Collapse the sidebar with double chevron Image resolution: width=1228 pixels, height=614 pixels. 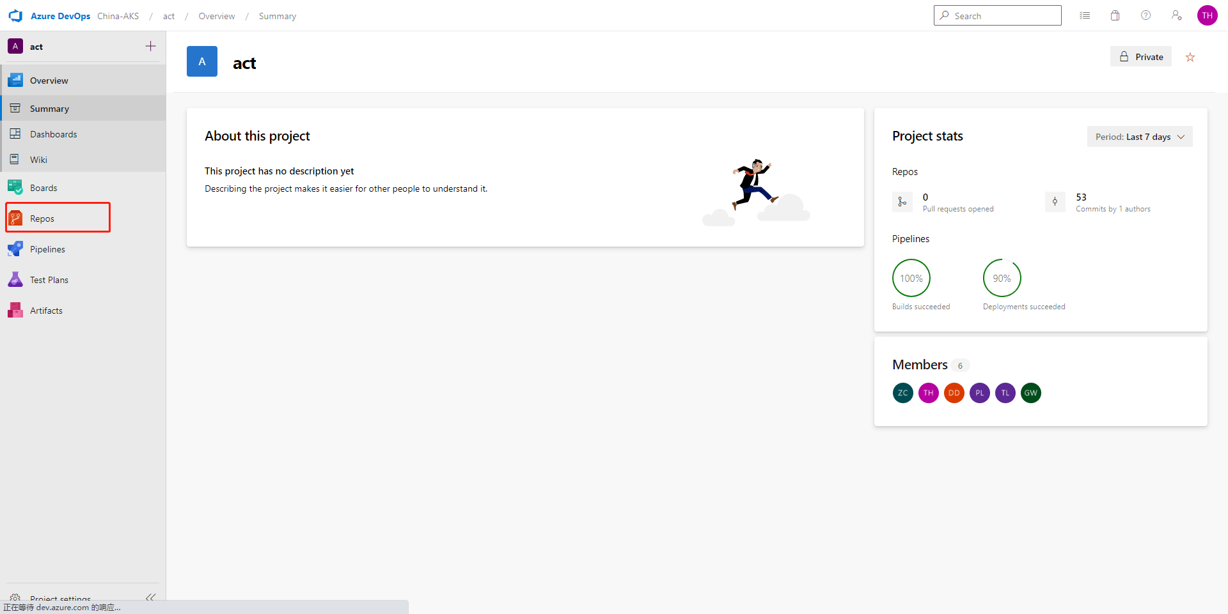(150, 597)
